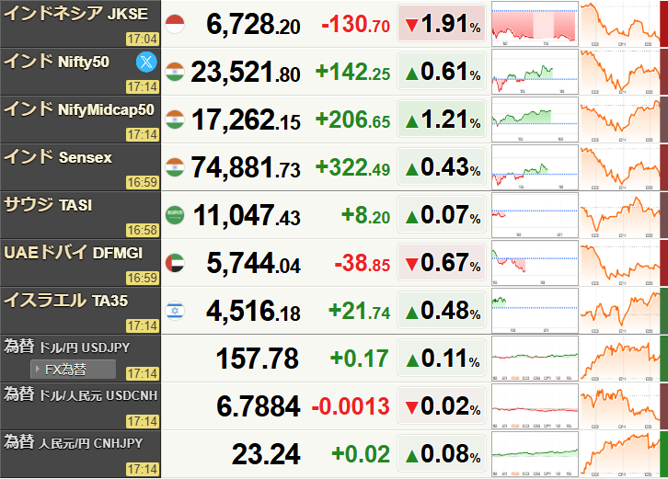The width and height of the screenshot is (668, 479).
Task: Click the Nifty50 intraday chart thumbnail
Action: 535,72
